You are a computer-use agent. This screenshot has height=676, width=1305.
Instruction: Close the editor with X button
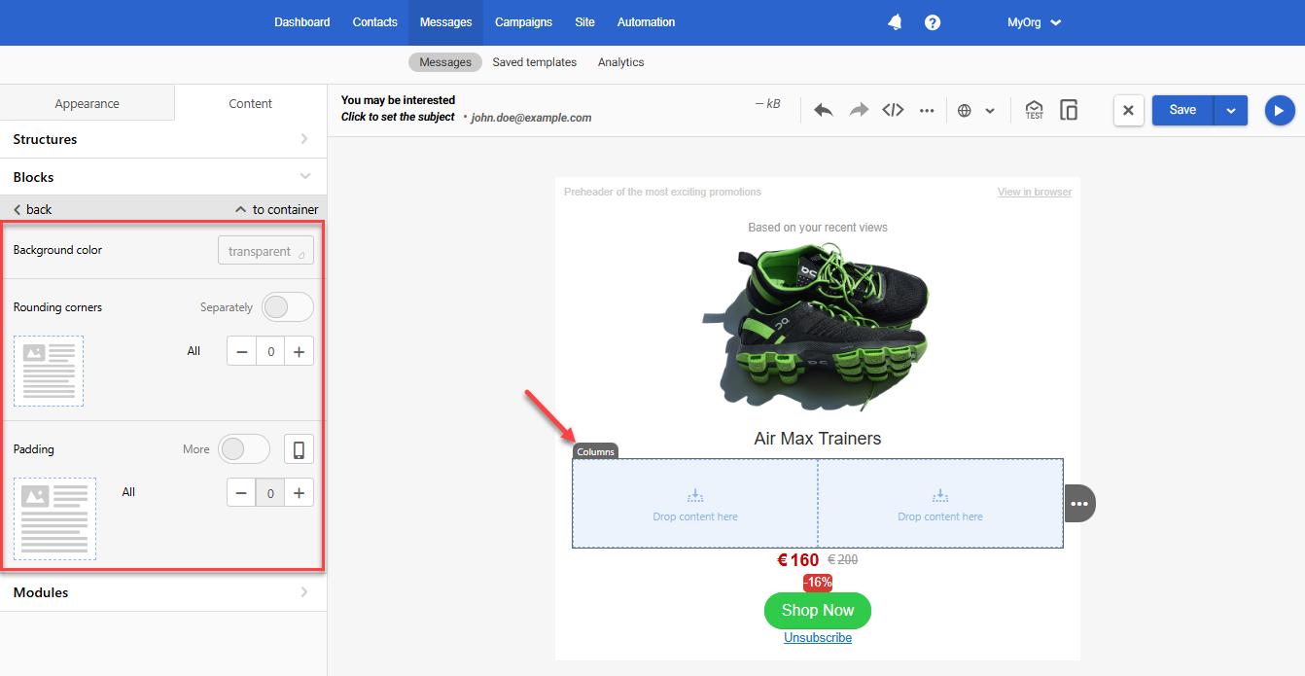[1128, 110]
